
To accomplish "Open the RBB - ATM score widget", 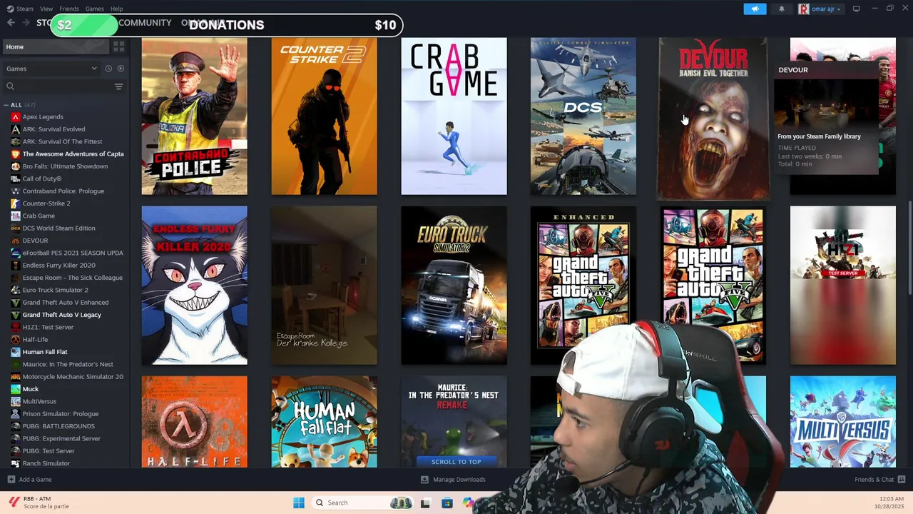I will click(x=39, y=503).
